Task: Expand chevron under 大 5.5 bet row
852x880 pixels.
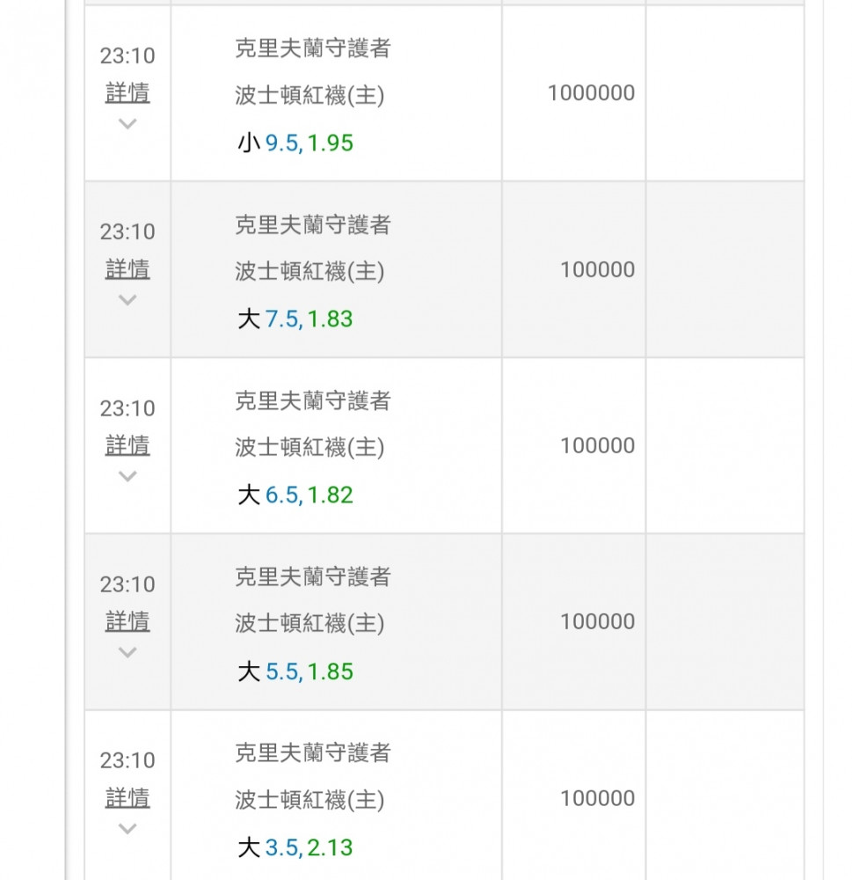Action: (x=127, y=652)
